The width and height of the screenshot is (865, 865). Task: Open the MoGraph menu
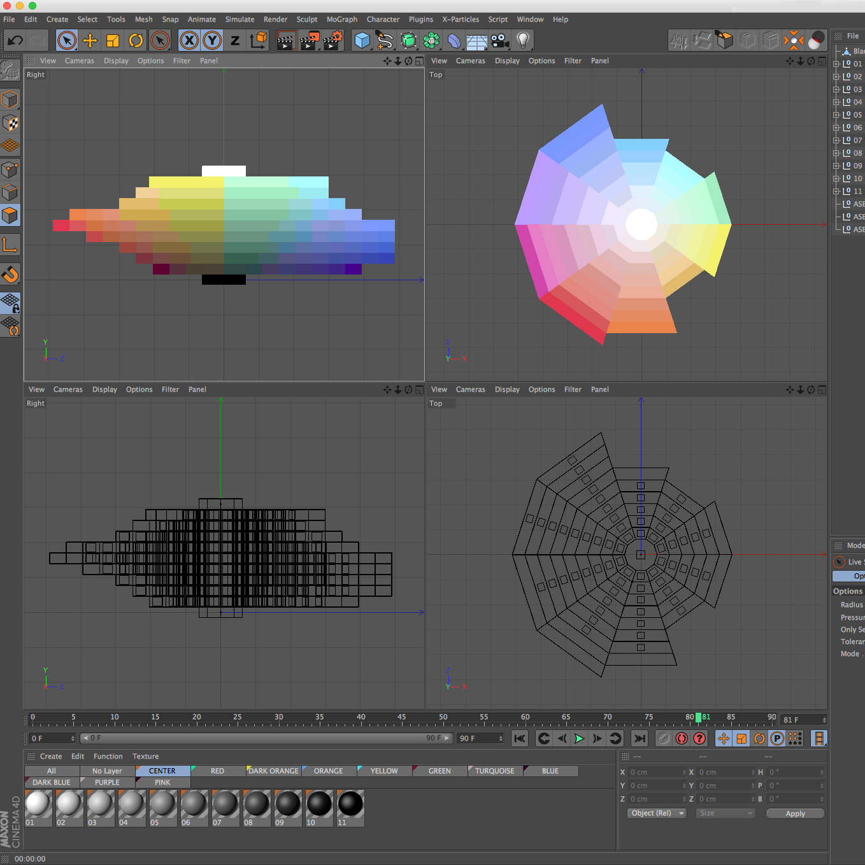click(341, 19)
